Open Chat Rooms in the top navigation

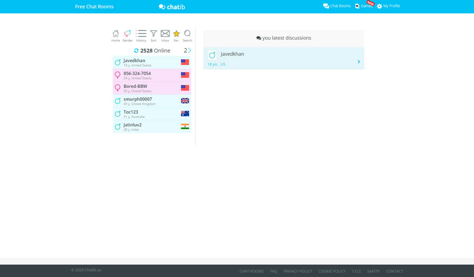(337, 6)
